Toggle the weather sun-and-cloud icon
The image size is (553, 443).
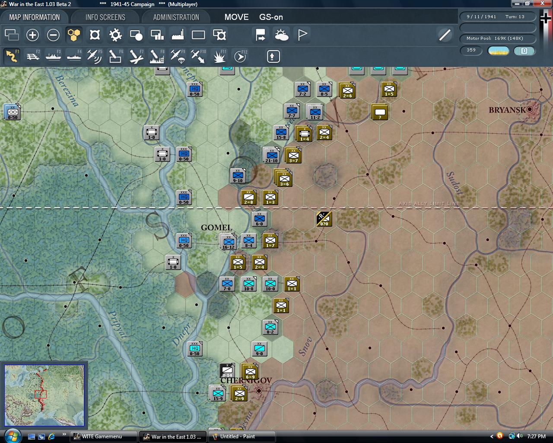281,35
